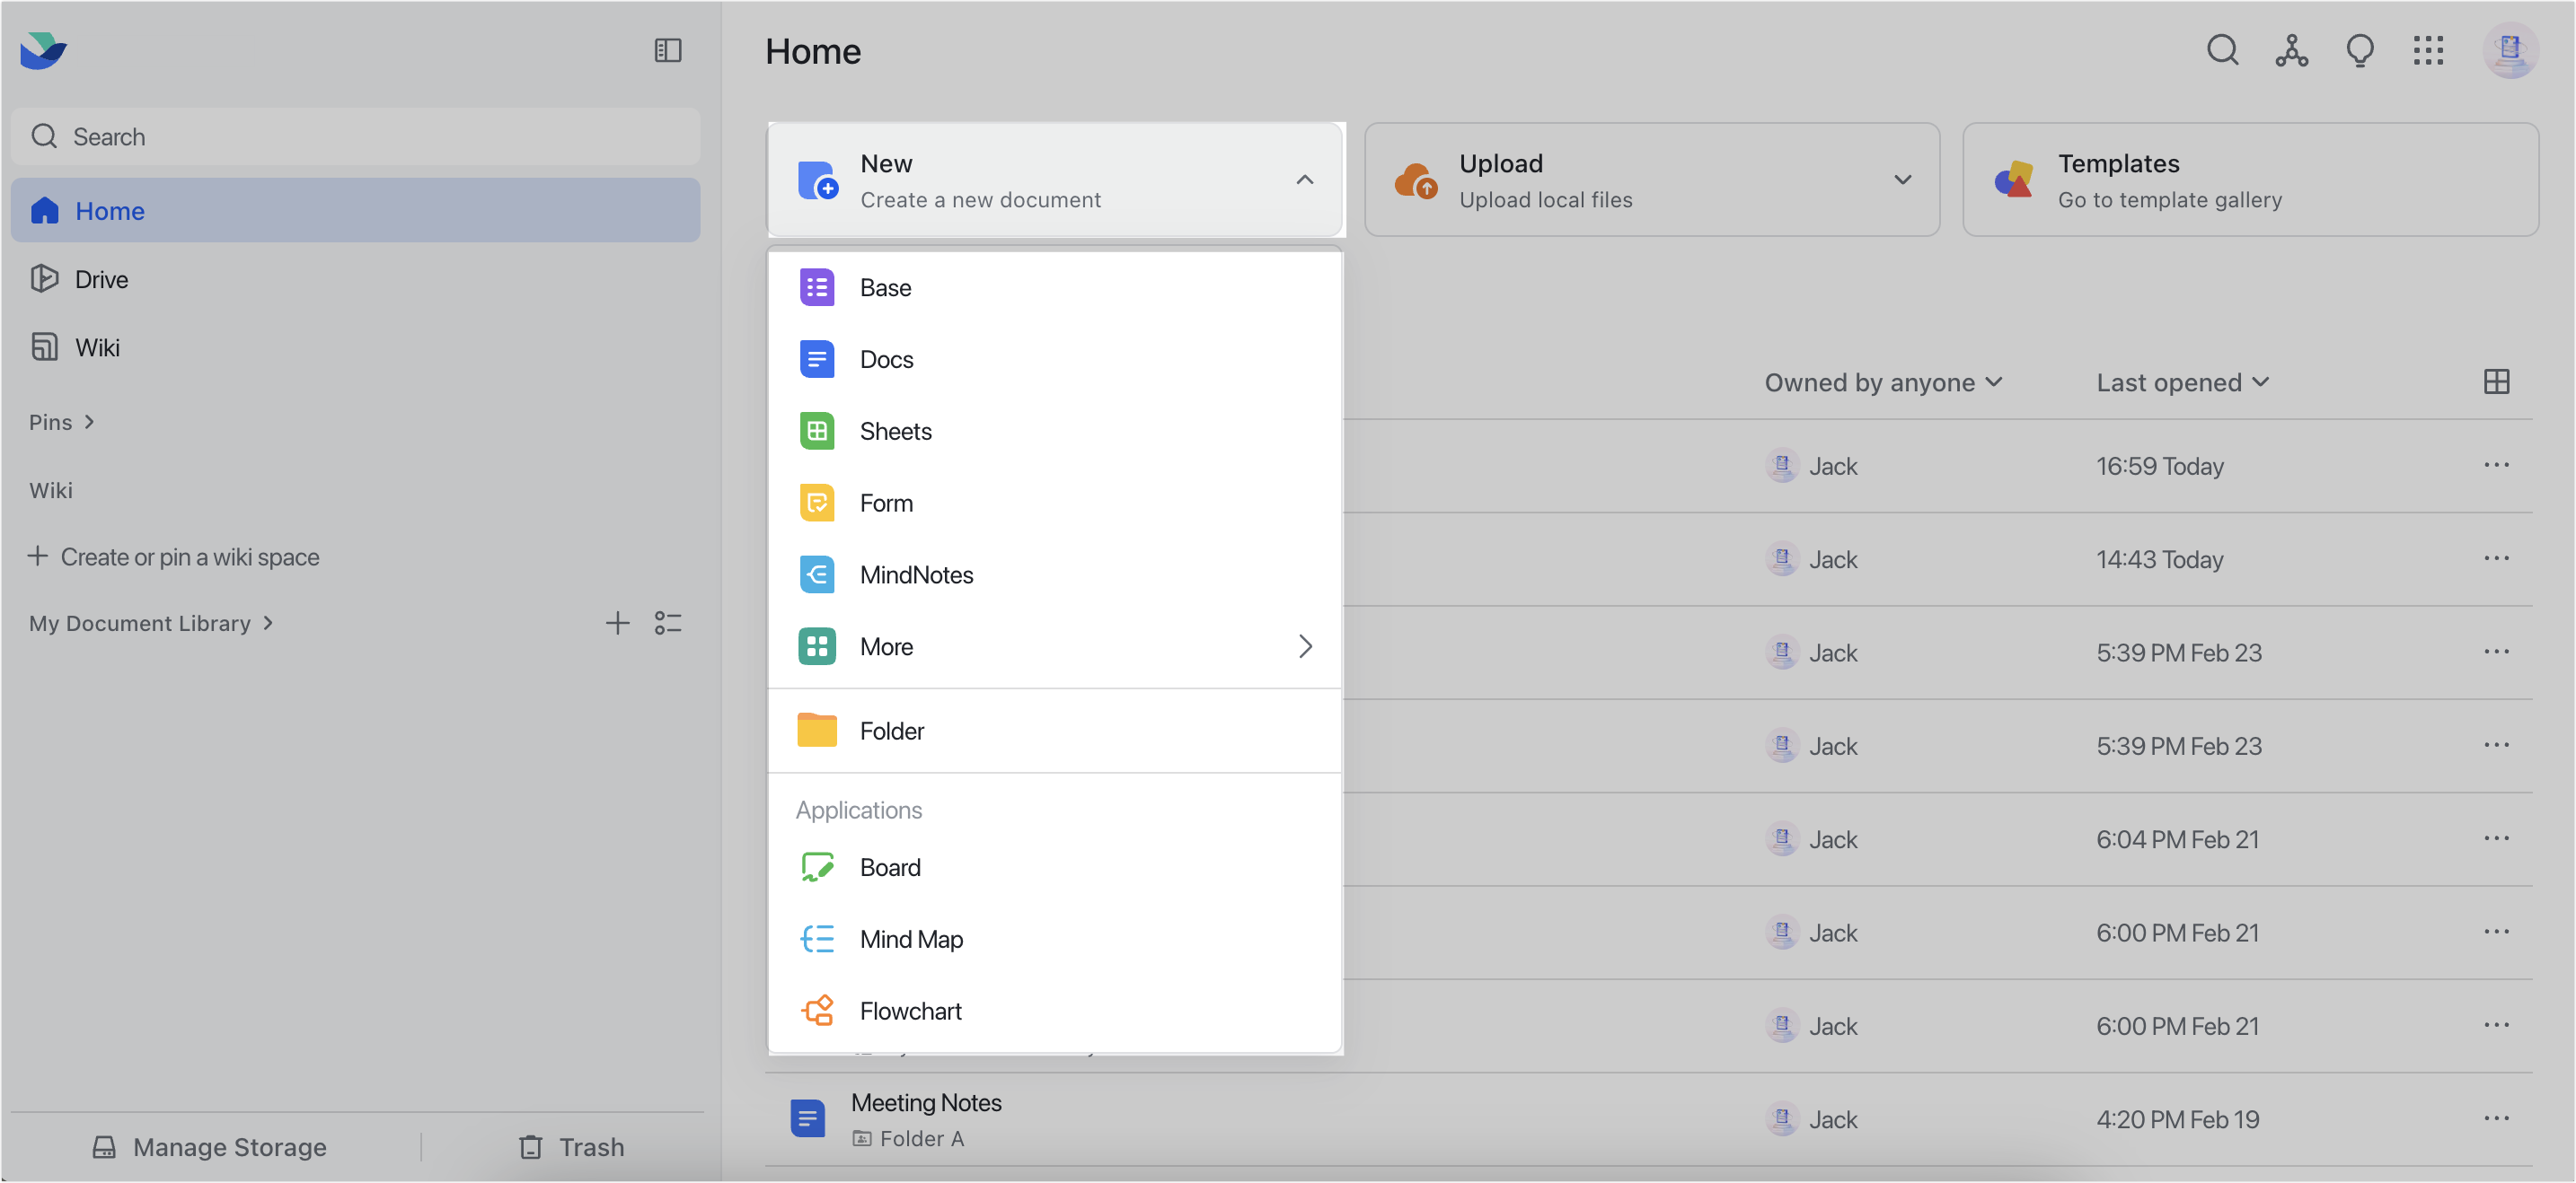This screenshot has width=2576, height=1183.
Task: Open the Last opened sort dropdown
Action: pyautogui.click(x=2182, y=382)
